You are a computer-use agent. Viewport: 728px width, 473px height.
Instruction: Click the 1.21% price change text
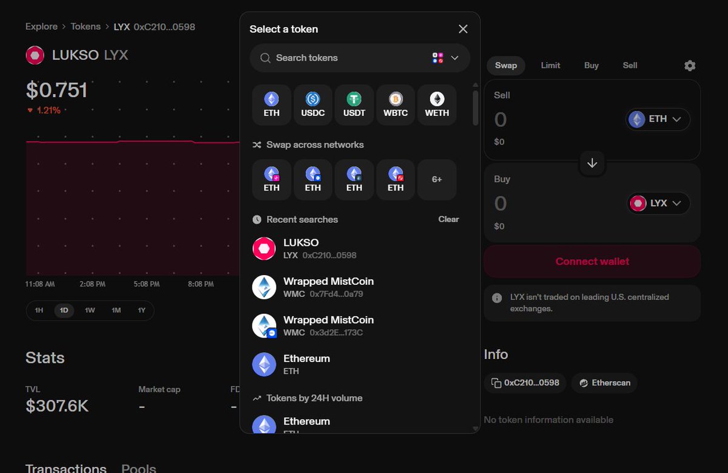tap(49, 111)
